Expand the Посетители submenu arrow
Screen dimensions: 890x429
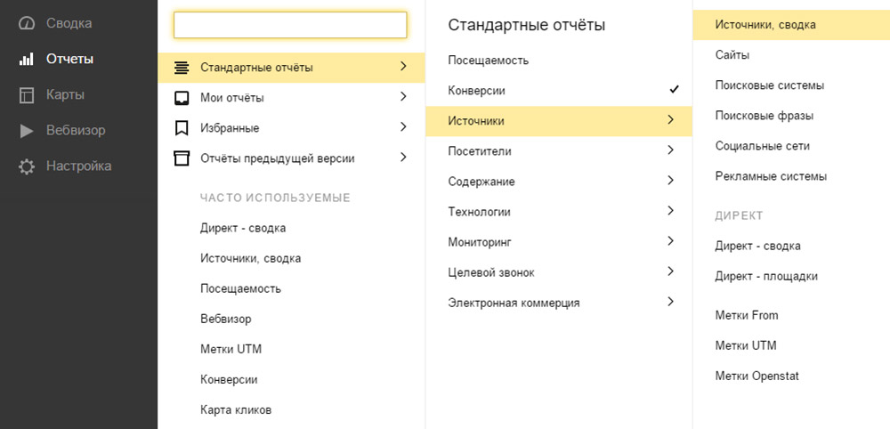(x=670, y=150)
